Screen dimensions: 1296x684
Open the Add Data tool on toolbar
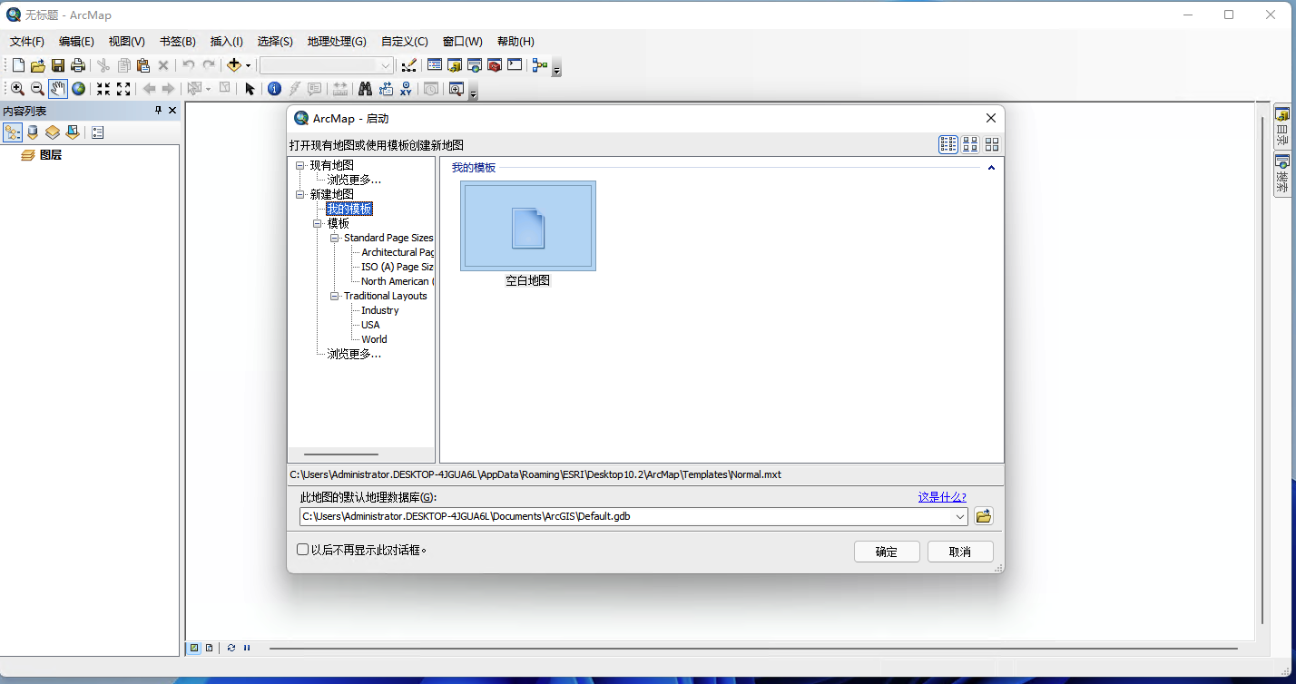[x=234, y=64]
